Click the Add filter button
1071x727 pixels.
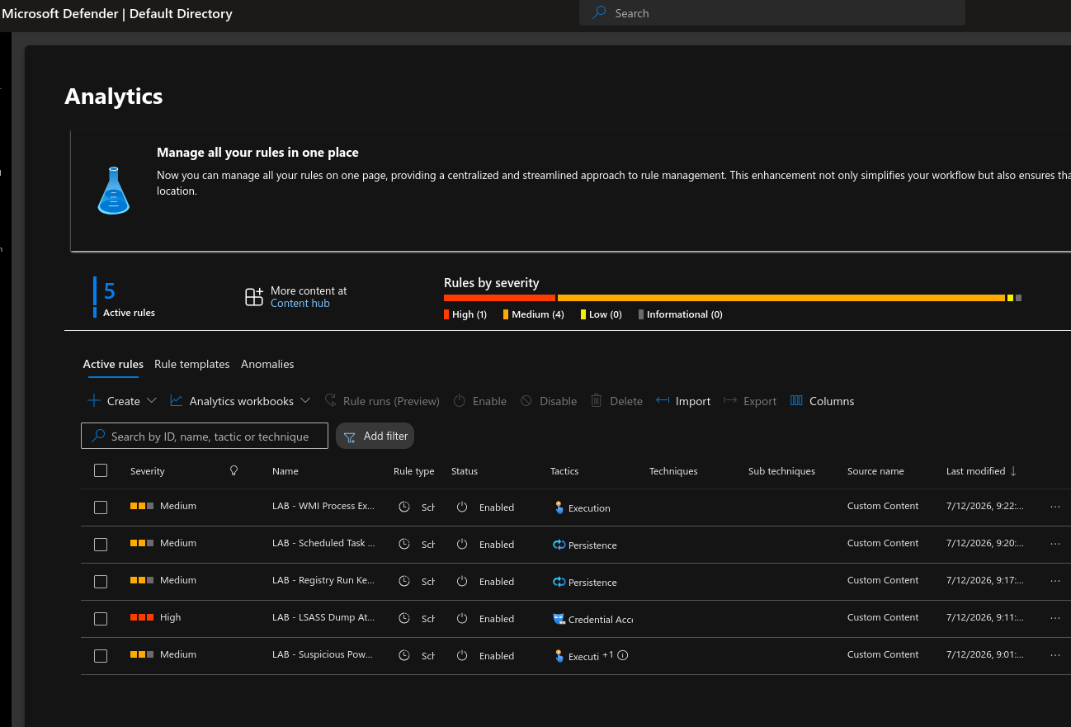(x=375, y=436)
